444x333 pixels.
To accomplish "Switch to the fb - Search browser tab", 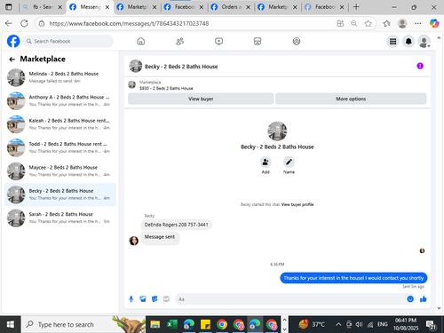I will click(43, 7).
